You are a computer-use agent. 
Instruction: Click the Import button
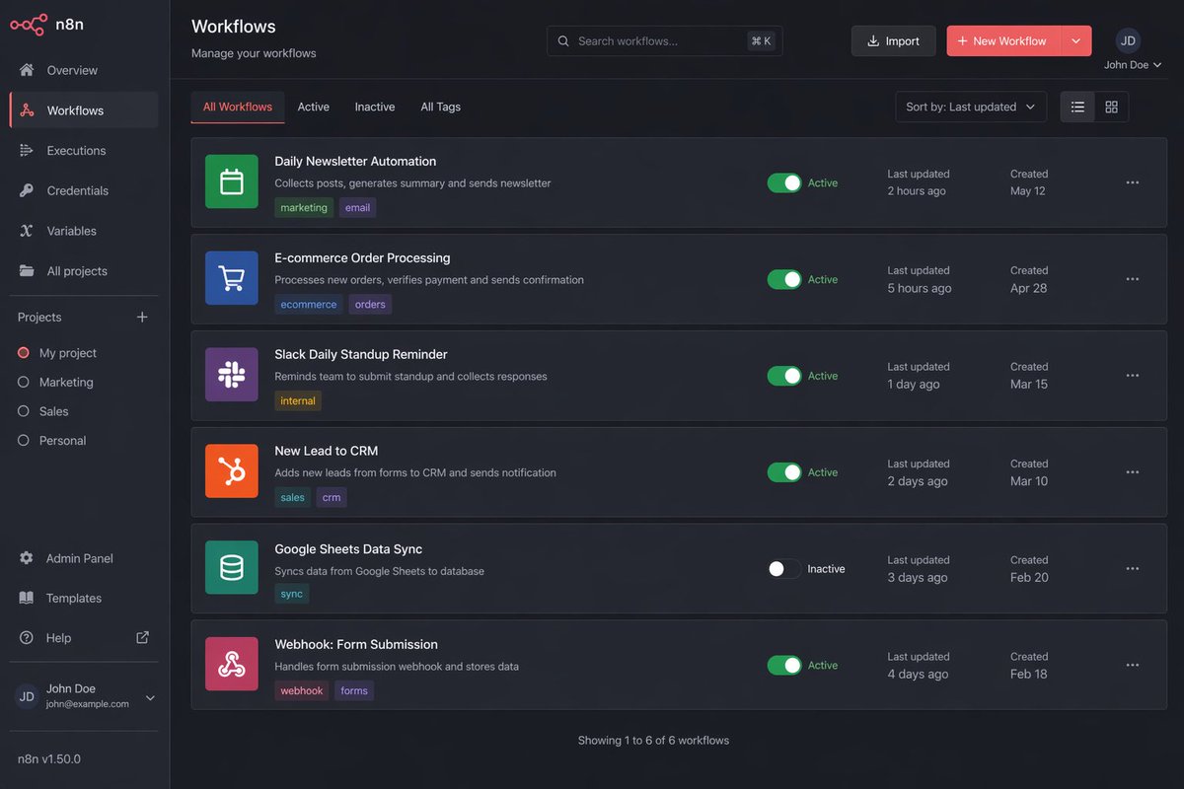(x=894, y=40)
